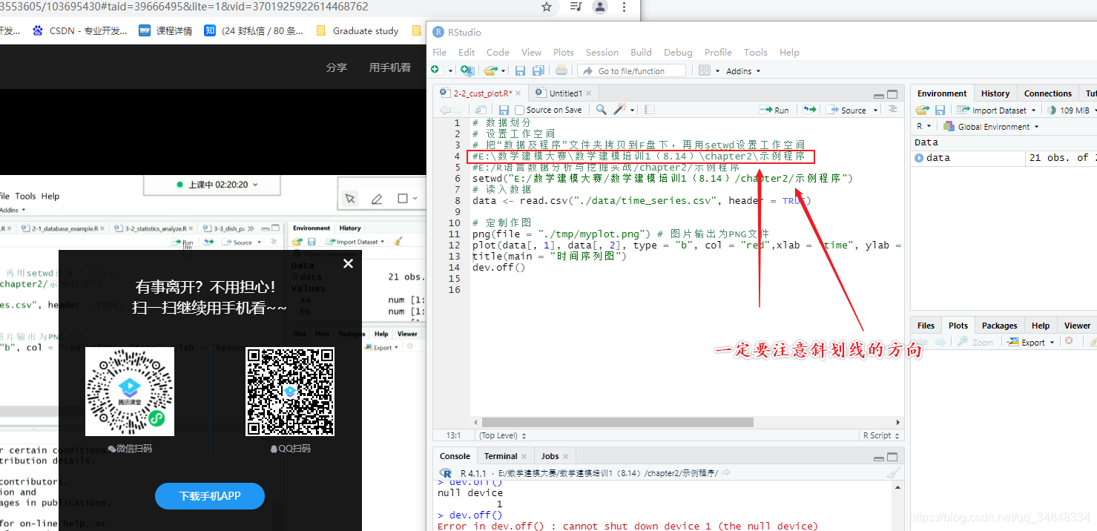Open the Files tab in lower-right pane
The image size is (1097, 531).
[926, 326]
